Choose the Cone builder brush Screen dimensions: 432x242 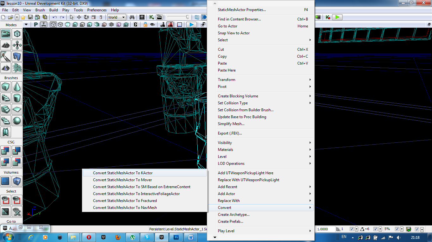(17, 87)
